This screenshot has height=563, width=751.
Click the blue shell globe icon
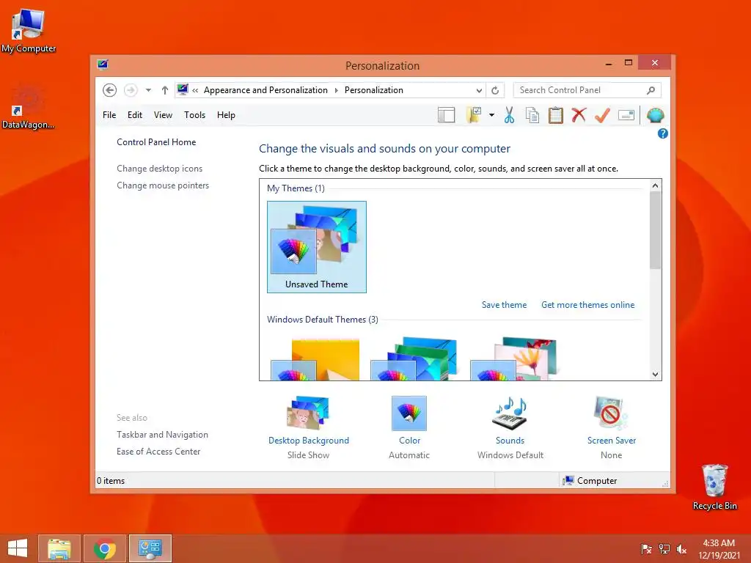click(x=655, y=115)
